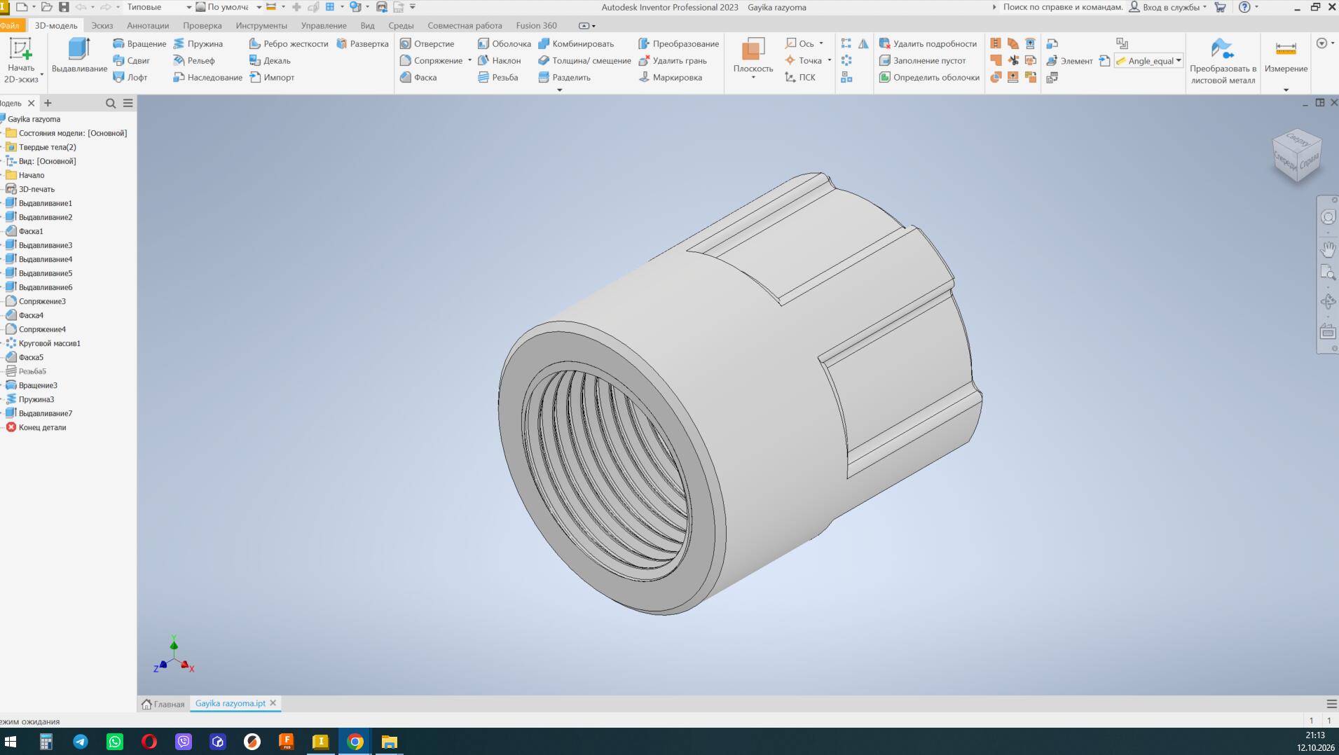Viewport: 1339px width, 755px height.
Task: Start a new 2D sketch
Action: click(x=21, y=60)
